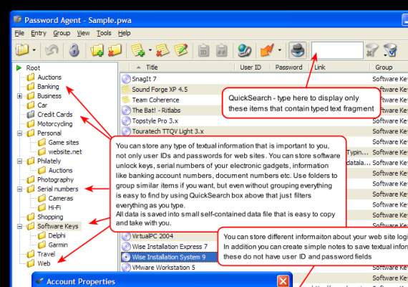The image size is (408, 287).
Task: Select the Delphi subfolder
Action: pos(57,235)
